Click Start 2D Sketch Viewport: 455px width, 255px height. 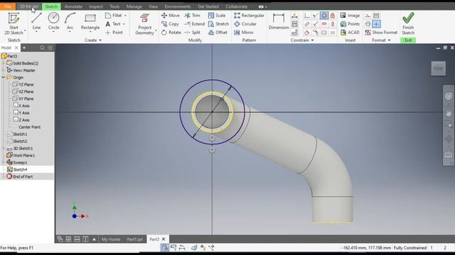click(14, 24)
